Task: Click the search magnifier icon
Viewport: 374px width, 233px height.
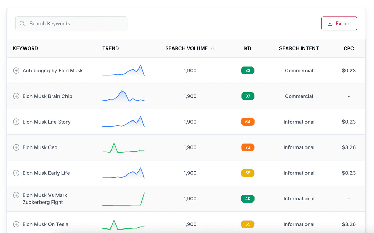Action: (x=22, y=24)
